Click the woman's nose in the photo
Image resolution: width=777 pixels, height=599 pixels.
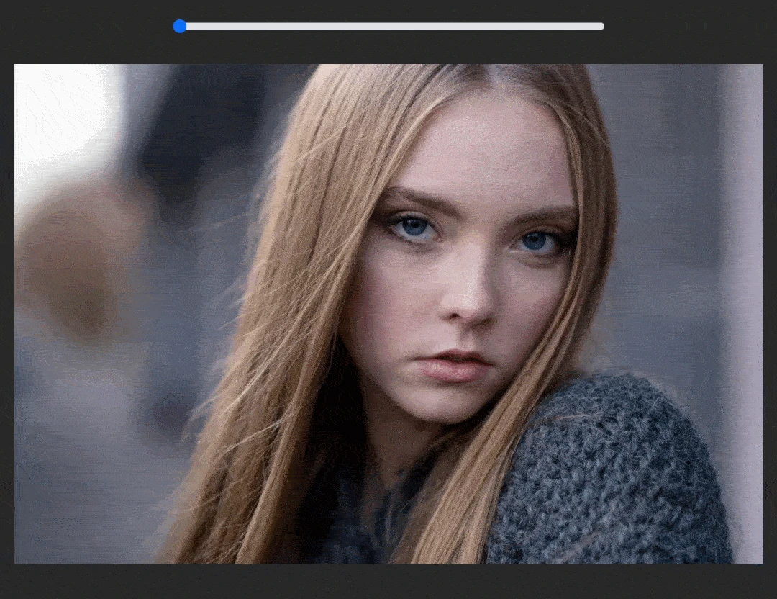point(470,299)
